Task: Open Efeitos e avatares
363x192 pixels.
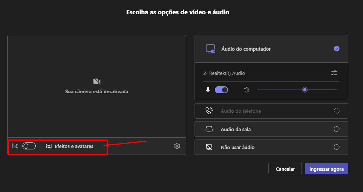Action: point(70,146)
